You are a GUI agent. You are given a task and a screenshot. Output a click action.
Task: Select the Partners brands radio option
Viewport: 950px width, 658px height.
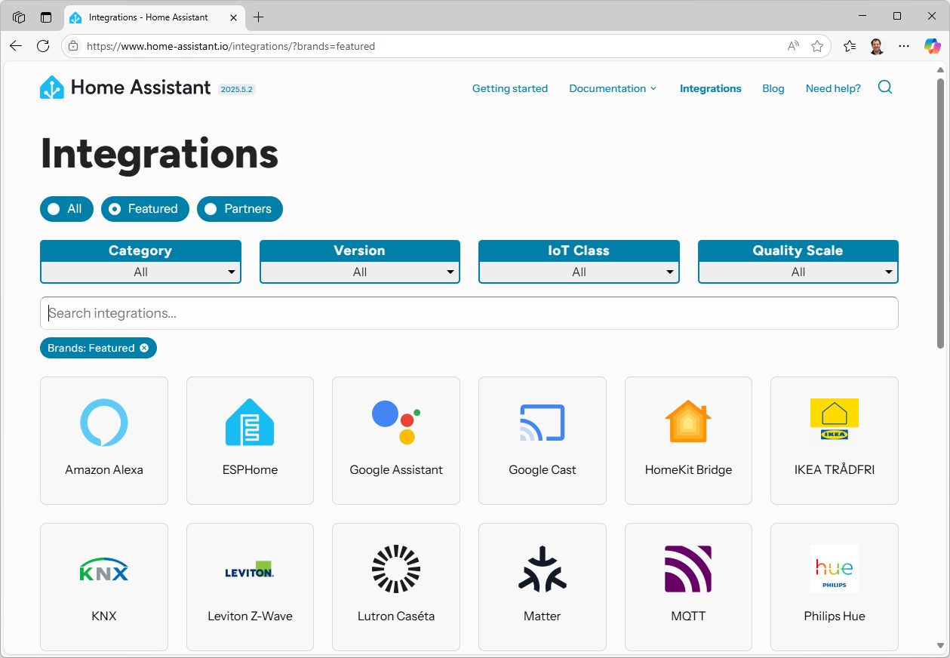[x=240, y=209]
